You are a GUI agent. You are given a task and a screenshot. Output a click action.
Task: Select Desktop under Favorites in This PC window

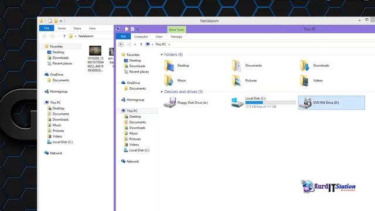(x=132, y=60)
